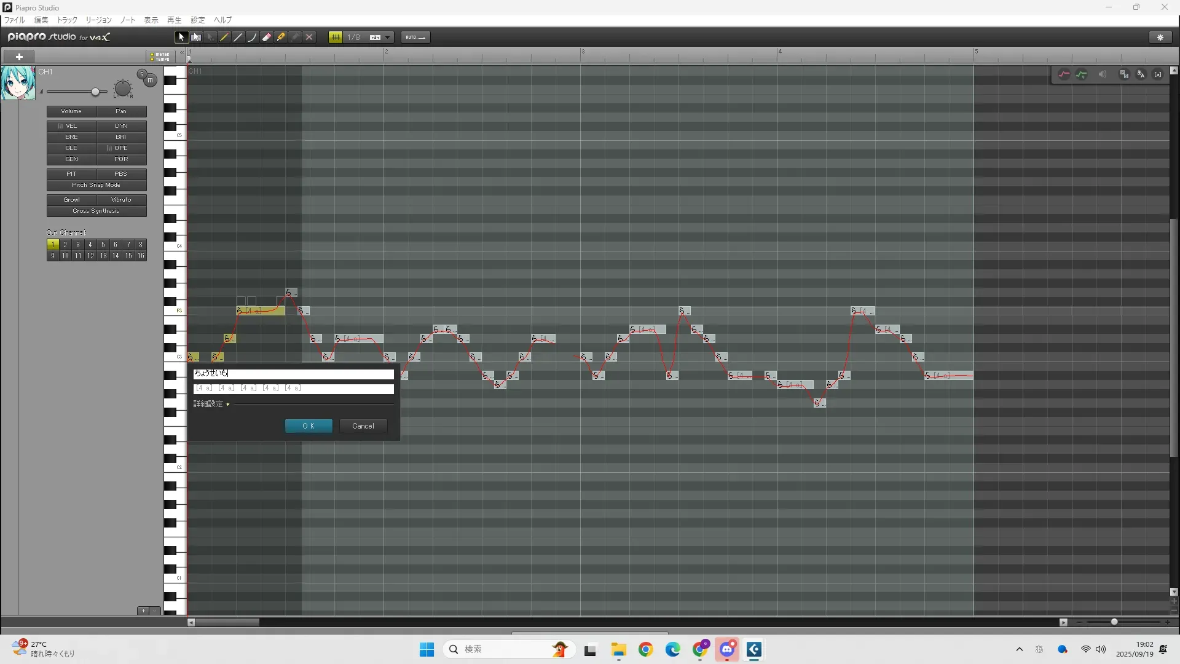Toggle the mute M button on CH1
Screen dimensions: 1180x664
click(x=150, y=81)
